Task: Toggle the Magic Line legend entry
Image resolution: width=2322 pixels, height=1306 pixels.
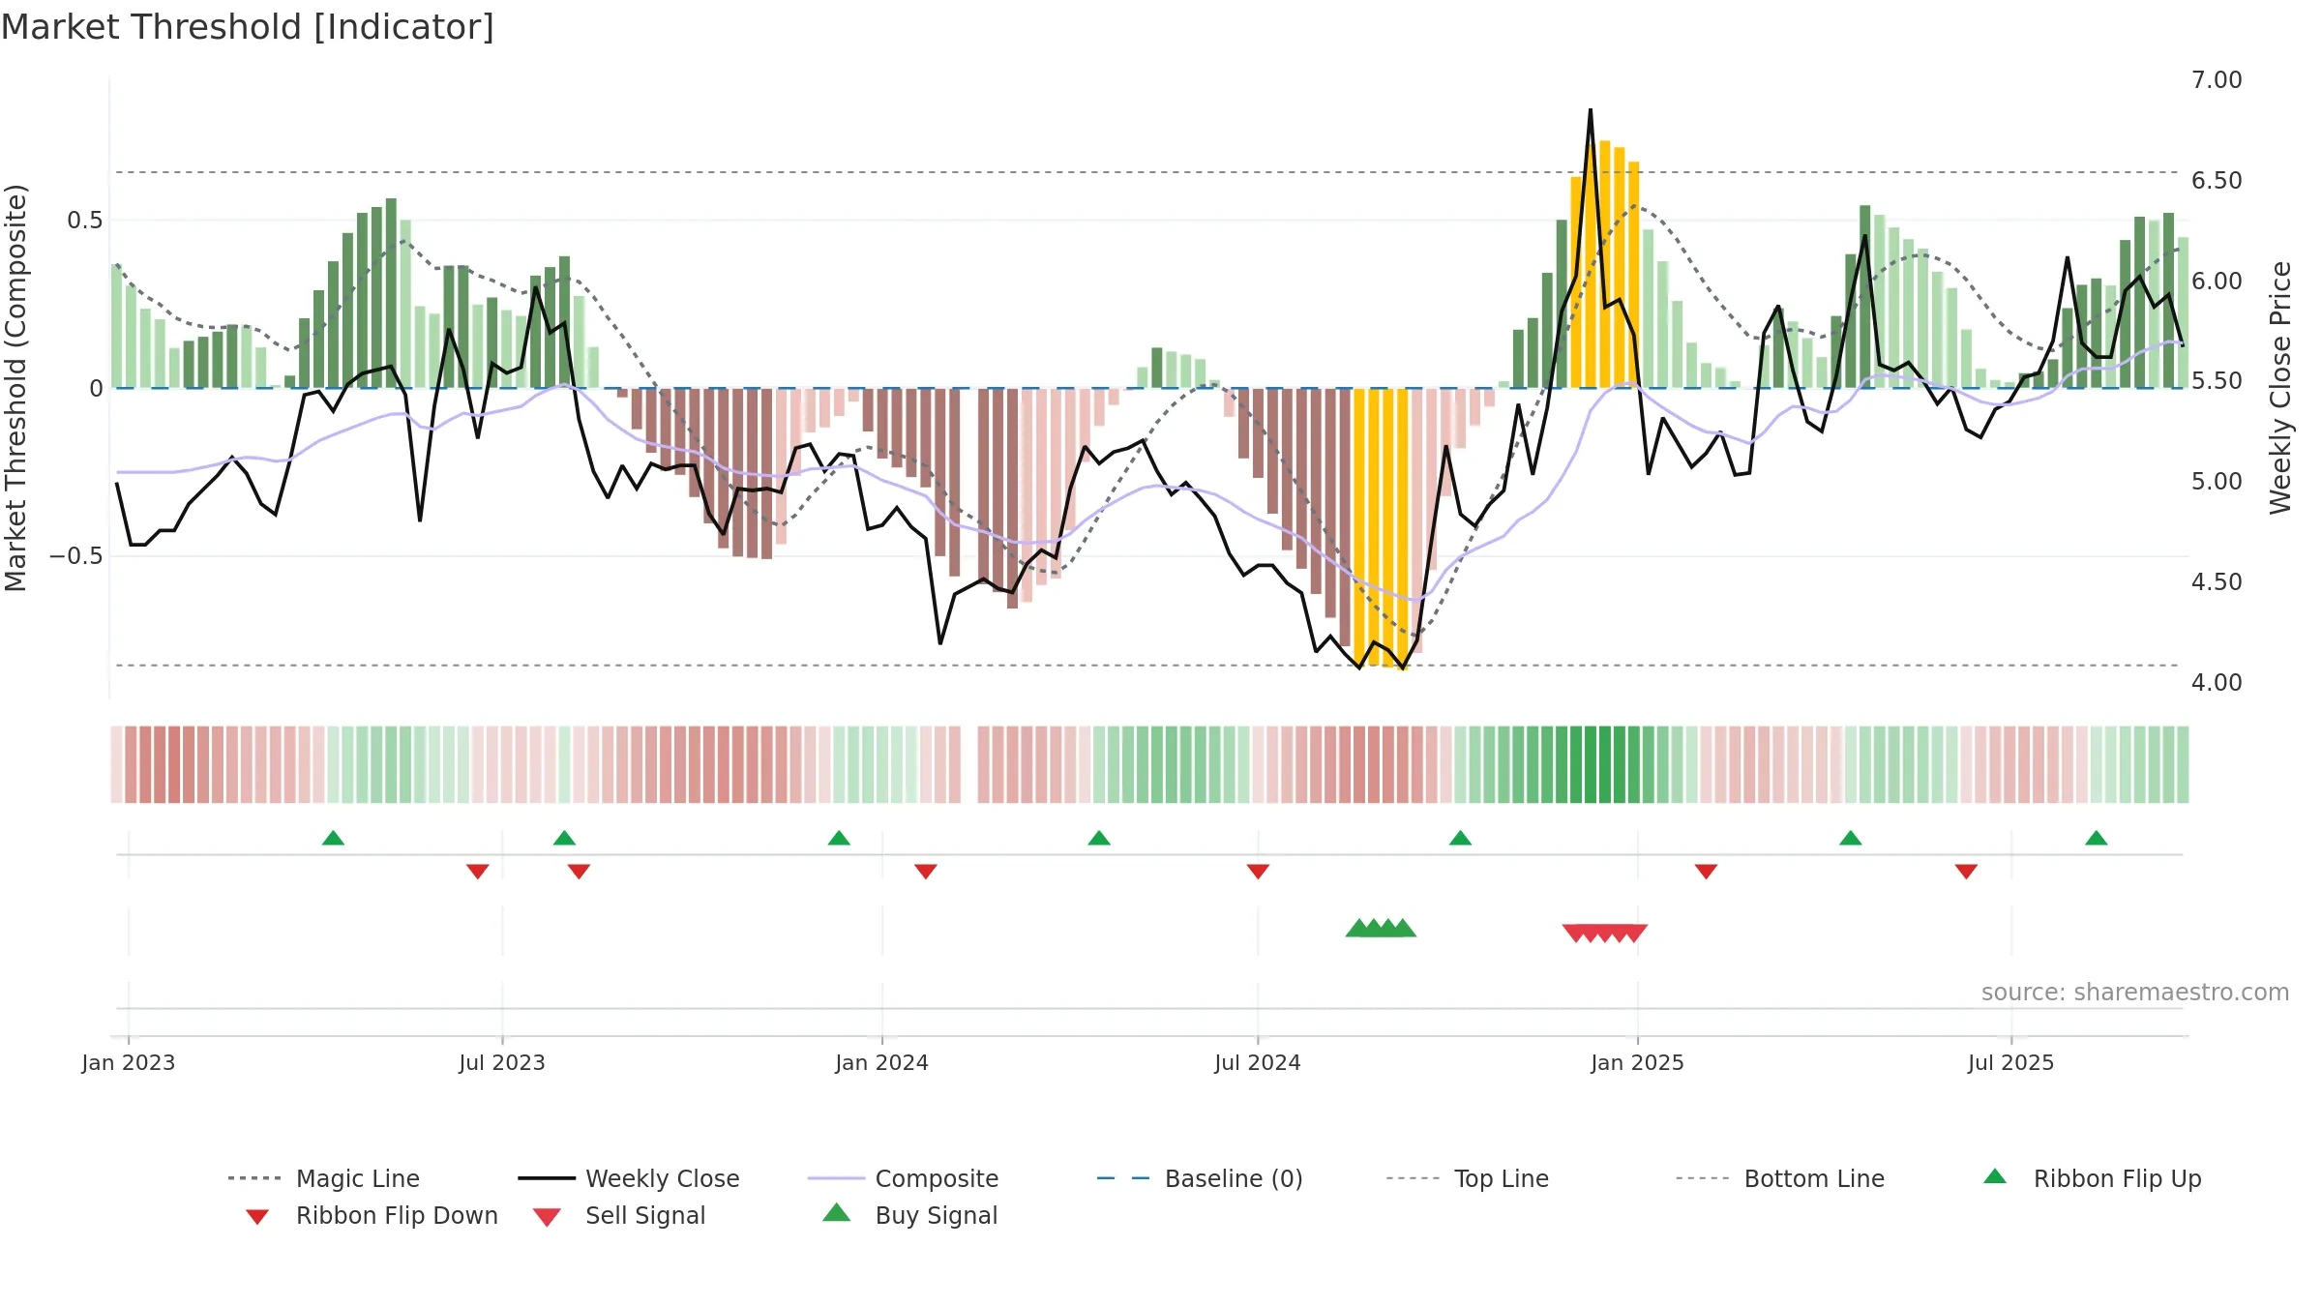Action: coord(323,1178)
